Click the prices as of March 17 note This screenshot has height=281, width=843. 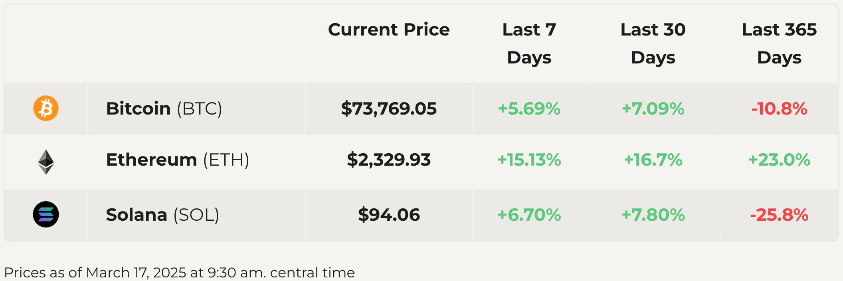(179, 273)
